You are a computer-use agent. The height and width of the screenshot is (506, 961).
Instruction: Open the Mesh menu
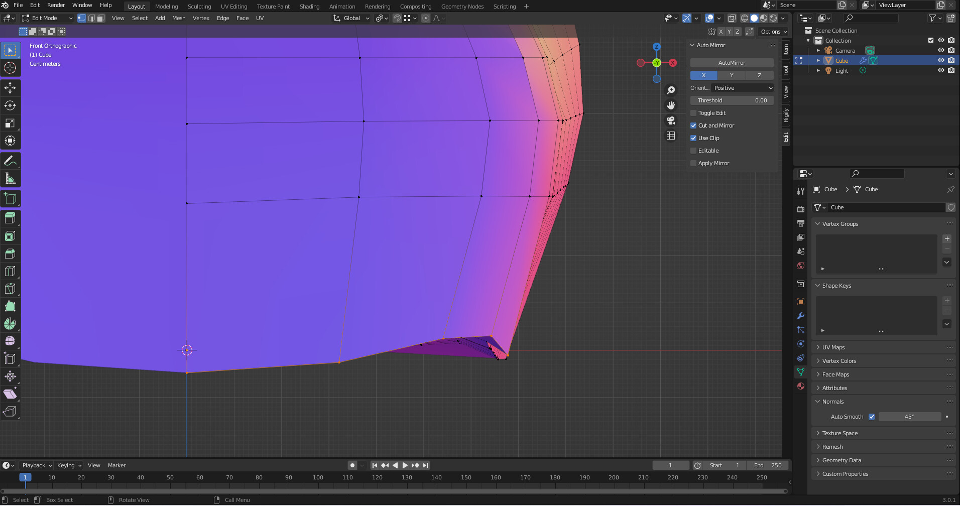179,18
